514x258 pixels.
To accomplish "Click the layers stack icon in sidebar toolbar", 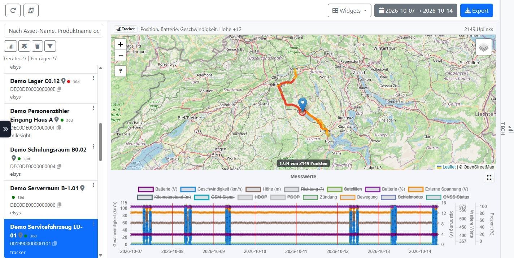I will (24, 46).
